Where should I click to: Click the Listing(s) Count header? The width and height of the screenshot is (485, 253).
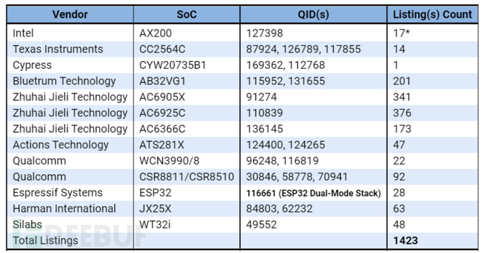point(432,15)
